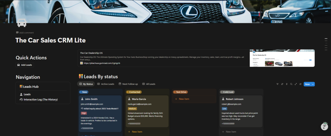The image size is (331, 136).
Task: Click the Contacted status column tag
Action: 134,92
